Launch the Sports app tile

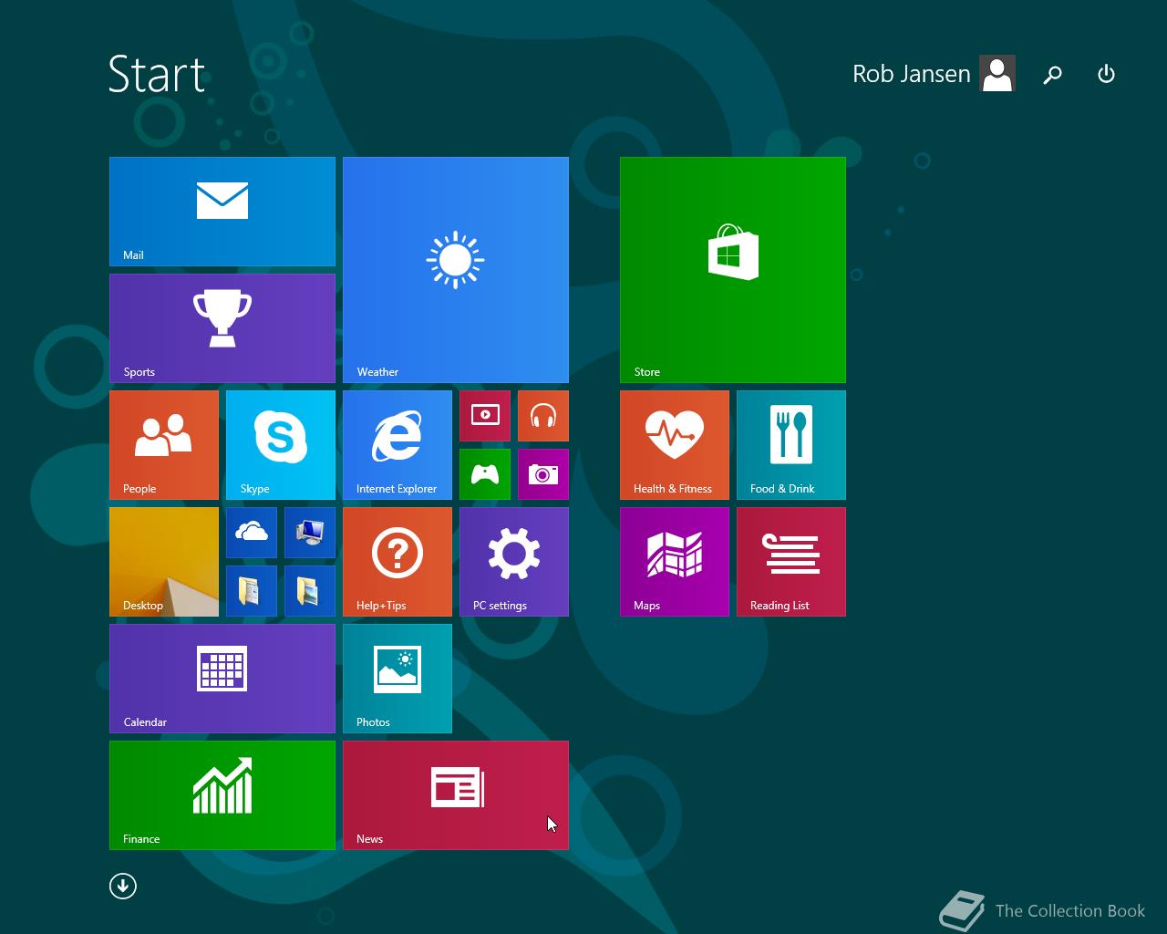point(222,328)
